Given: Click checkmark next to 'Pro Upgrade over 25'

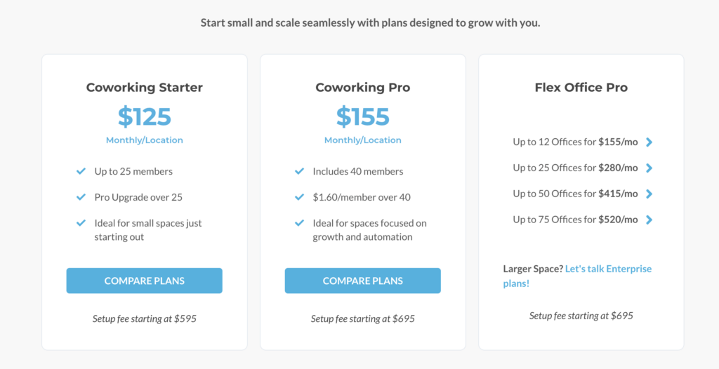Looking at the screenshot, I should [x=81, y=197].
